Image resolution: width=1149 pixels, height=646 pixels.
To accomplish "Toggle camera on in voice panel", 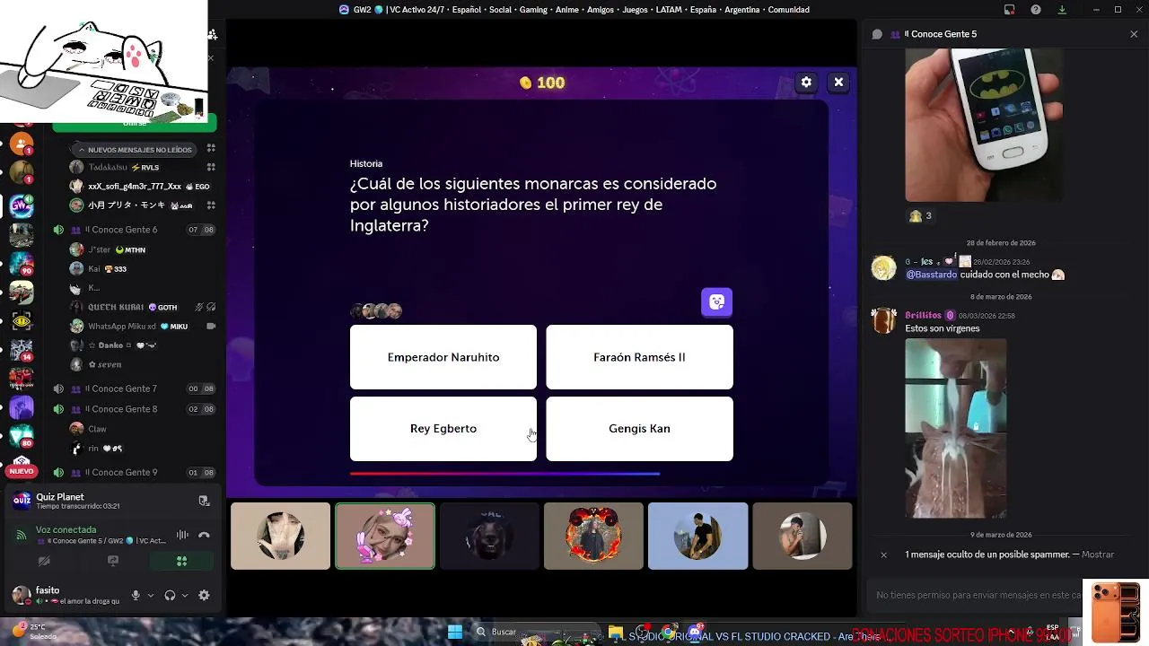I will [x=43, y=561].
